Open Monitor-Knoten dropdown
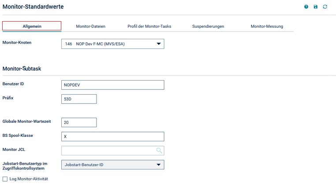This screenshot has height=194, width=336. pyautogui.click(x=113, y=44)
